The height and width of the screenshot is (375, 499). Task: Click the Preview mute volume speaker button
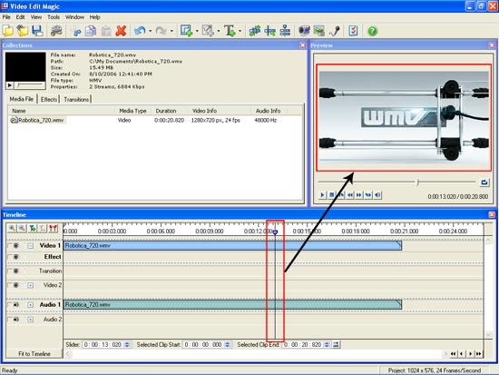pyautogui.click(x=377, y=195)
